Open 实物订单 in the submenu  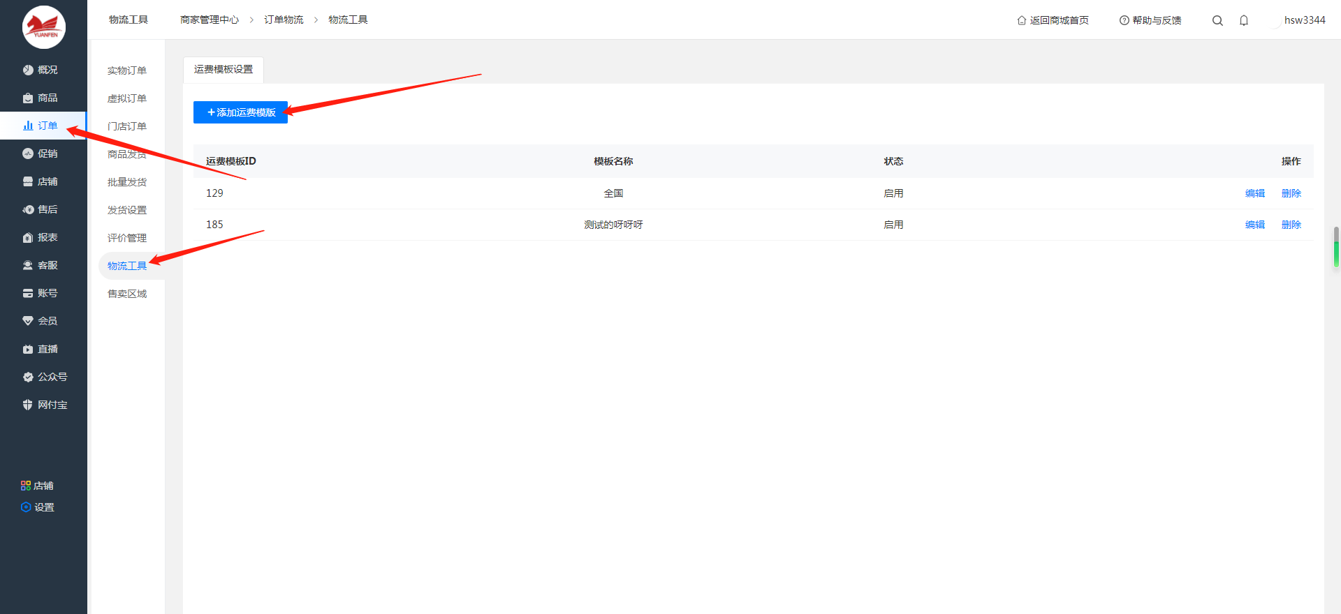[127, 70]
